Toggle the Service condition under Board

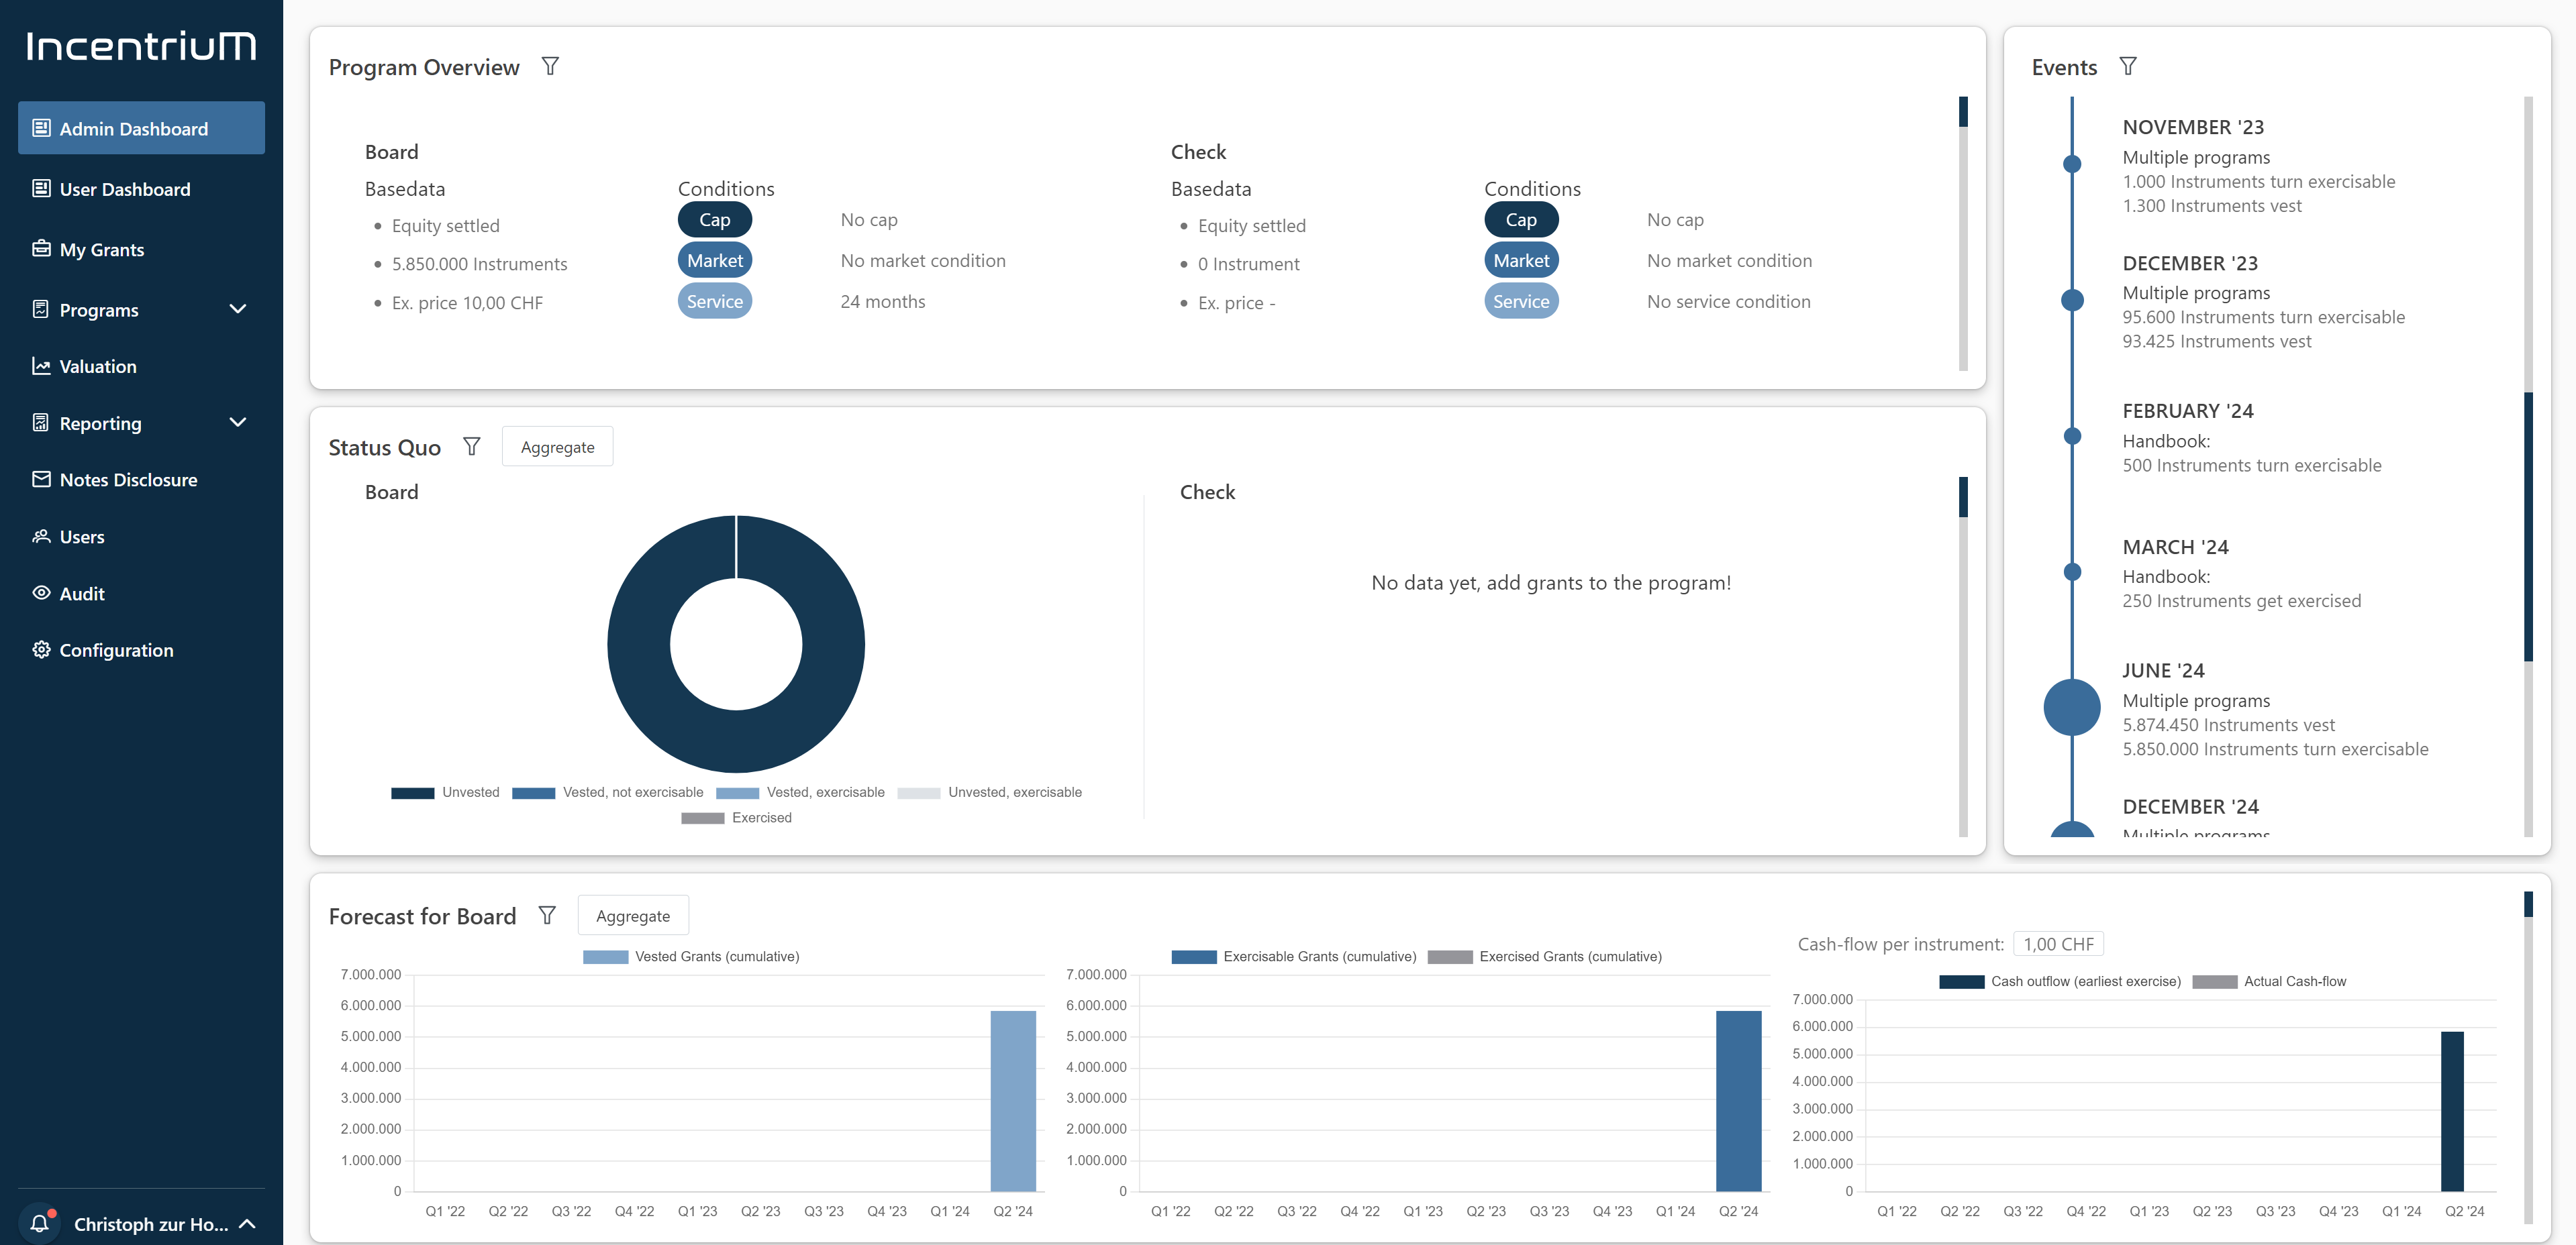[x=714, y=301]
